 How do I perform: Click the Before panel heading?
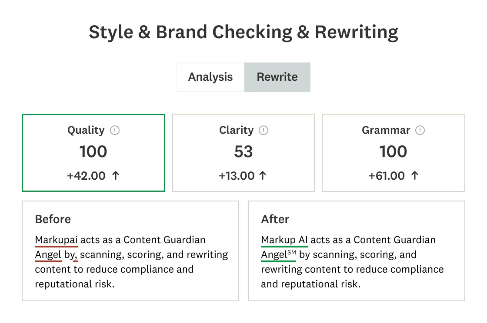coord(53,219)
